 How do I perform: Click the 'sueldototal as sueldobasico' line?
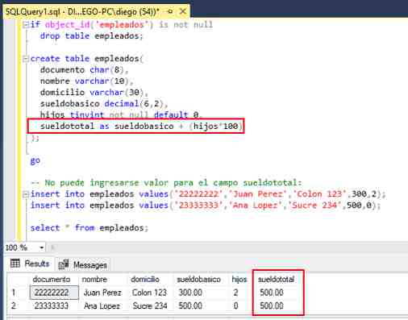(x=141, y=127)
